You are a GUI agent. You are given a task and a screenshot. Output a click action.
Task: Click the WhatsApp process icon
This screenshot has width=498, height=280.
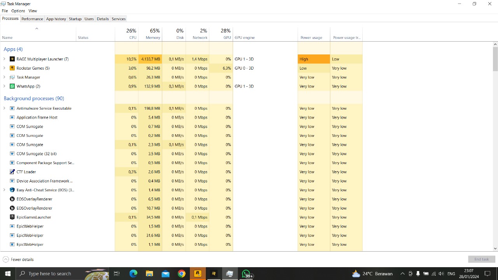pyautogui.click(x=12, y=86)
